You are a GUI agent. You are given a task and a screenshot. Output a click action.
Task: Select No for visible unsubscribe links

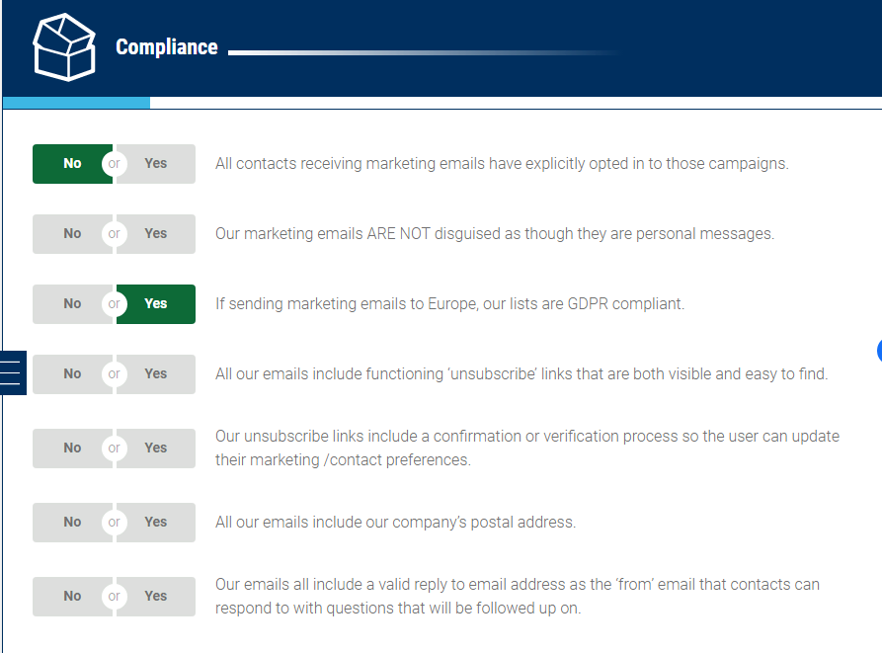(72, 374)
